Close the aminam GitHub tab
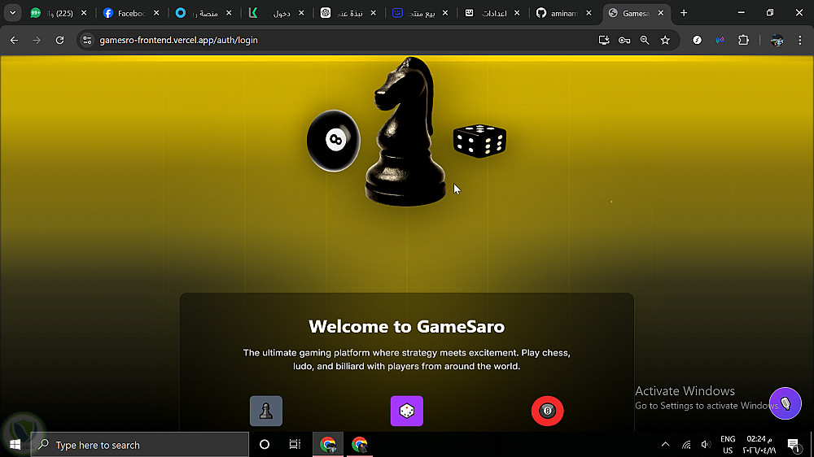 (589, 13)
